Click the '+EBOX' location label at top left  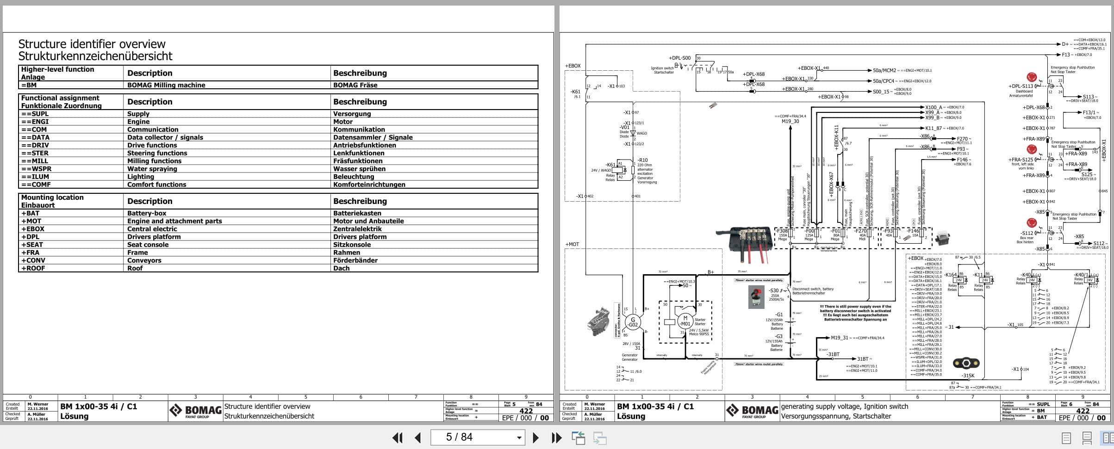tap(573, 66)
